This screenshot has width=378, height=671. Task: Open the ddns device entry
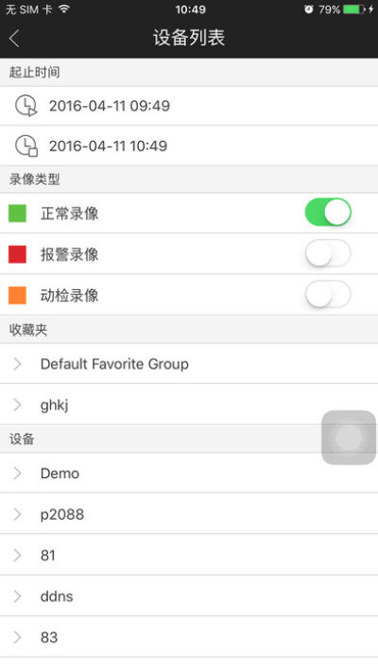click(189, 596)
